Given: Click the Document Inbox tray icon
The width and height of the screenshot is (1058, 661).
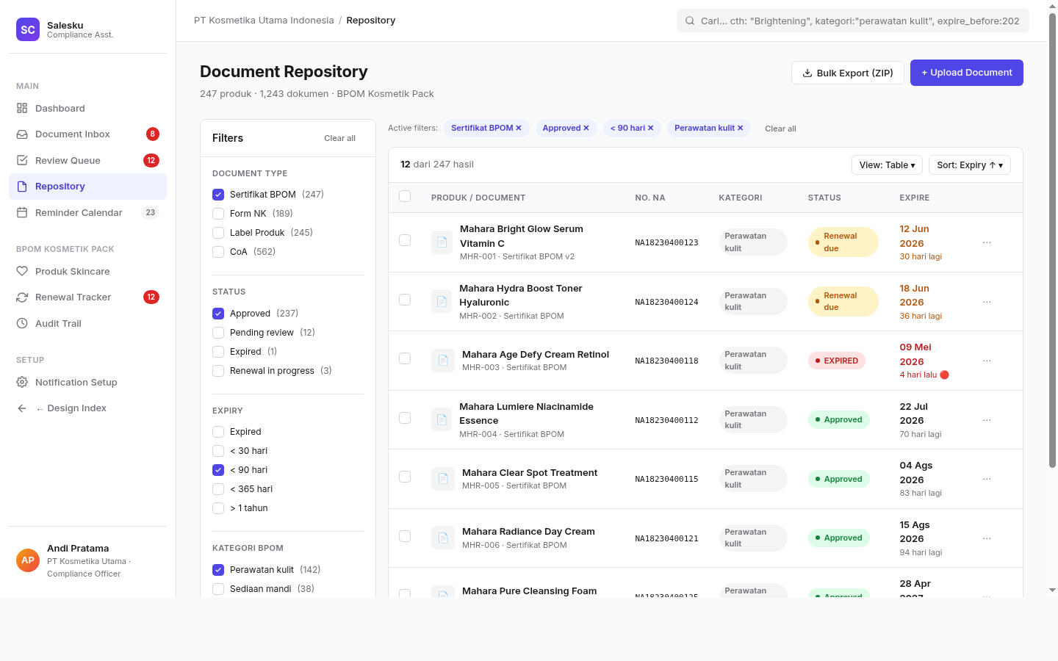Looking at the screenshot, I should (22, 134).
